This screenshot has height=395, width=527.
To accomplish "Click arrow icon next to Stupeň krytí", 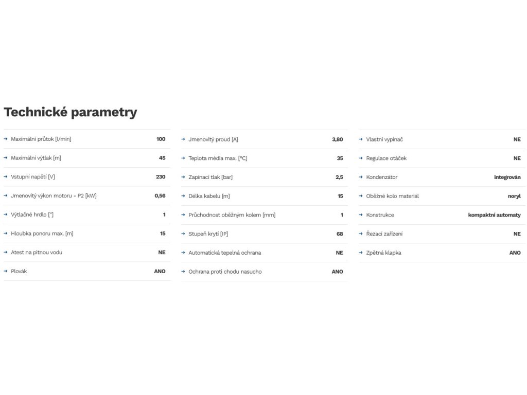I will [183, 234].
